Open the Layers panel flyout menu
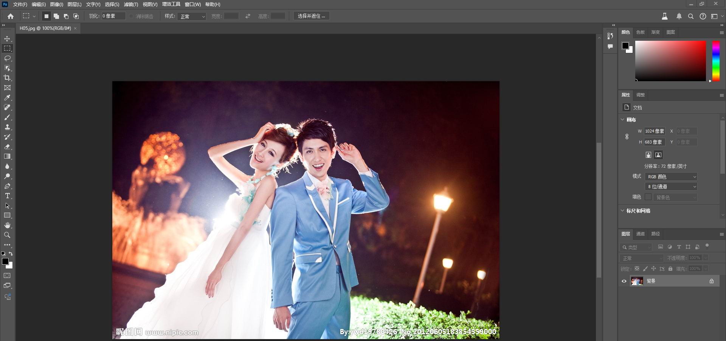This screenshot has height=341, width=726. click(721, 234)
